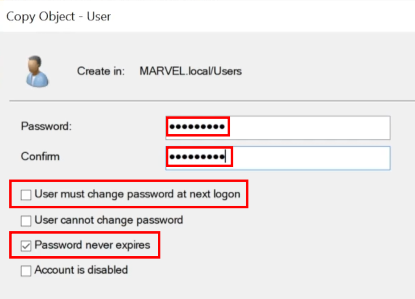Click the 'Password never expires' label text

coord(92,245)
